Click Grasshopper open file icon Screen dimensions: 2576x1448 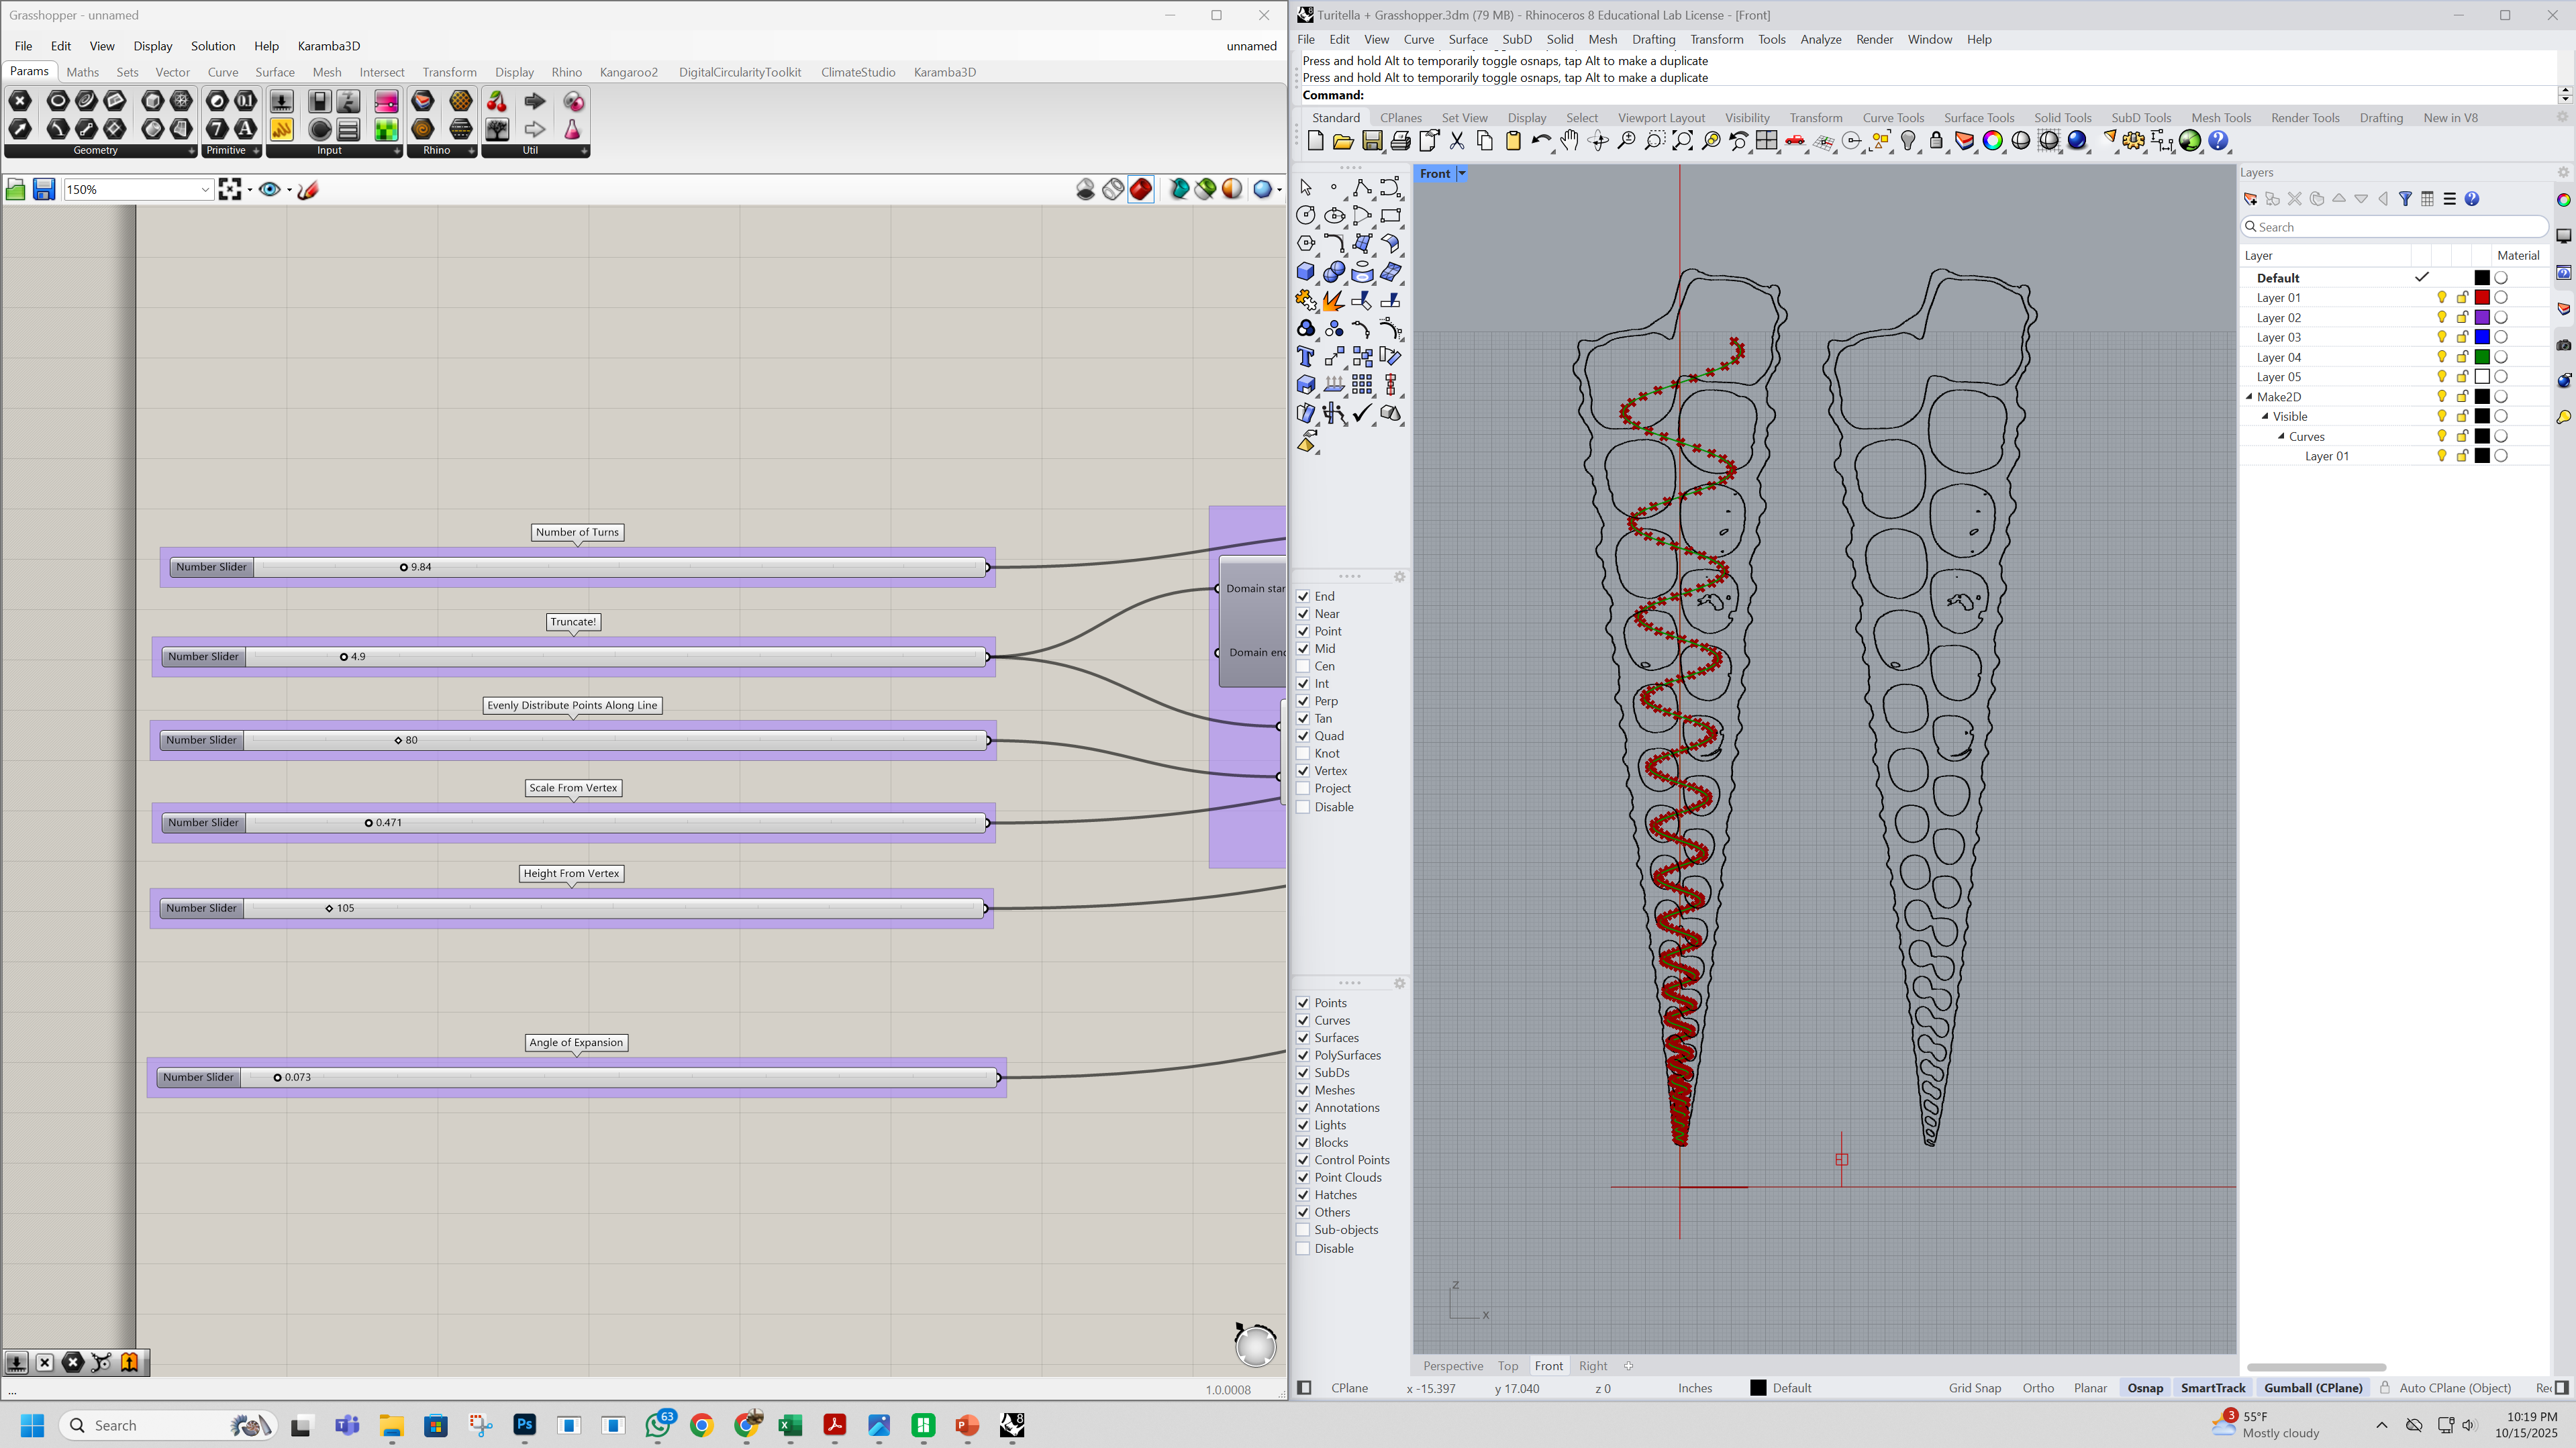pyautogui.click(x=15, y=189)
